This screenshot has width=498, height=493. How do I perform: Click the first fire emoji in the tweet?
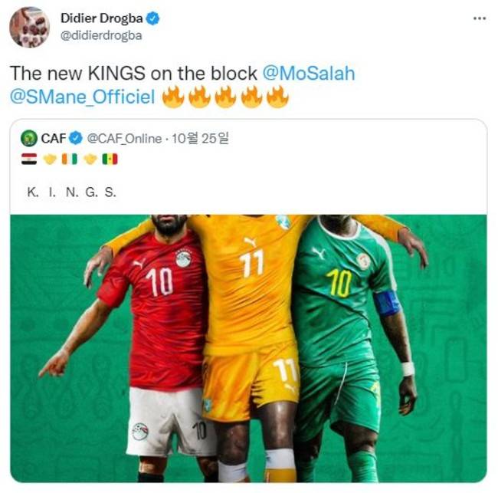[173, 97]
